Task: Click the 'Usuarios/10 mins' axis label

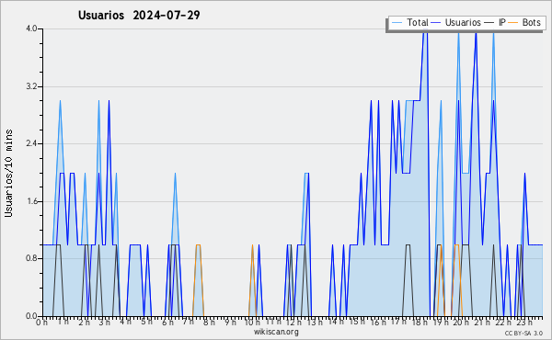Action: point(8,173)
